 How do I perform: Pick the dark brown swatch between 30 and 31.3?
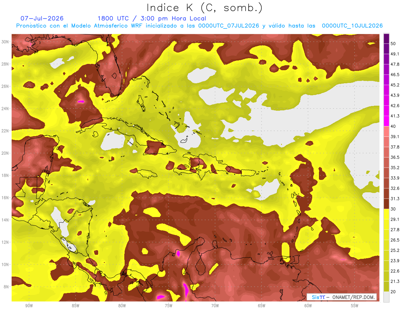coord(386,204)
